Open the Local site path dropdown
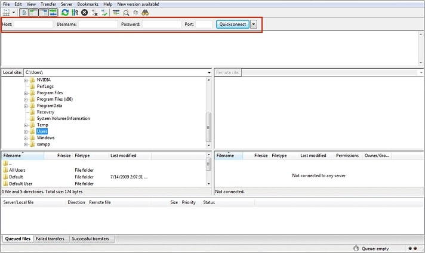The width and height of the screenshot is (425, 253). click(x=209, y=73)
